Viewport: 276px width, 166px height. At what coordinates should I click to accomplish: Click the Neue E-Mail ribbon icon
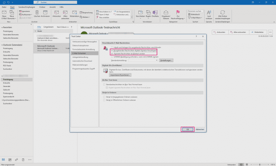click(5, 13)
